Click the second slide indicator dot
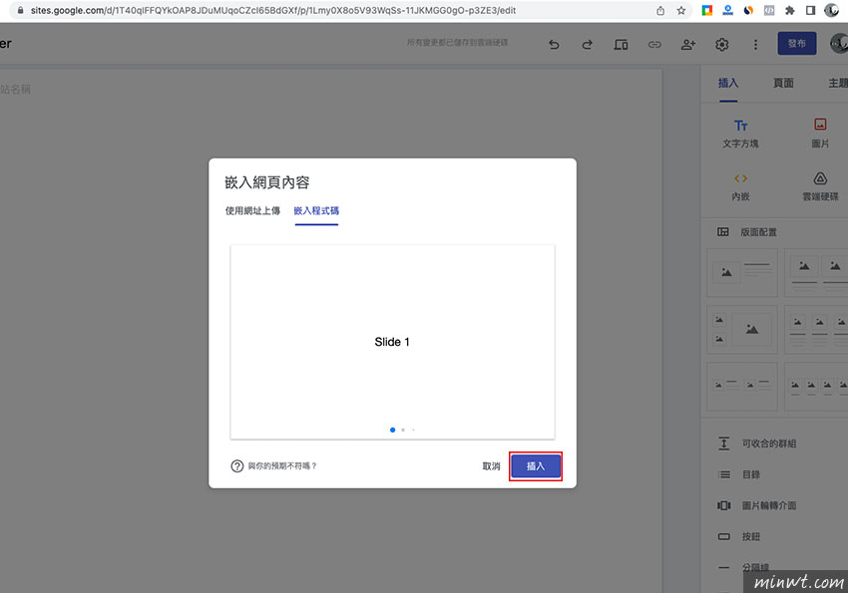 click(x=403, y=430)
